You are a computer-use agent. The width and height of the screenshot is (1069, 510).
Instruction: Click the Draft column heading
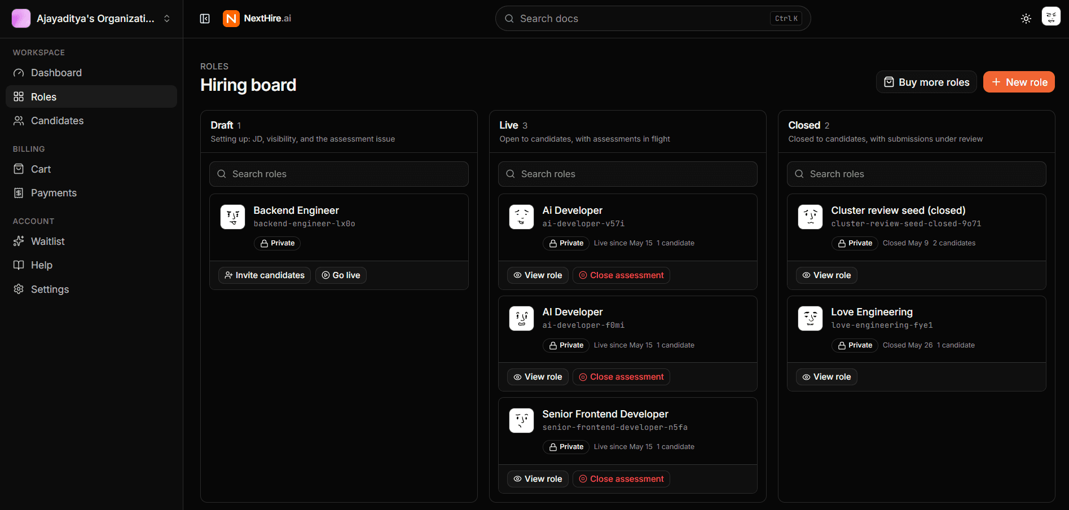[222, 125]
